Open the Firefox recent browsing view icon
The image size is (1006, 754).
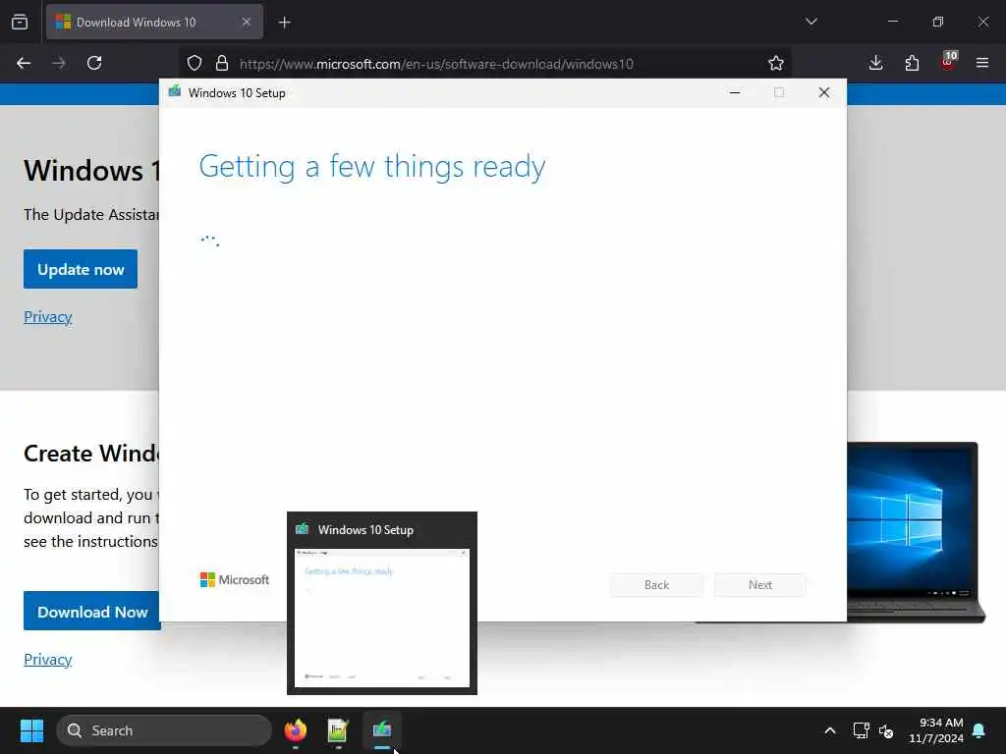[20, 22]
